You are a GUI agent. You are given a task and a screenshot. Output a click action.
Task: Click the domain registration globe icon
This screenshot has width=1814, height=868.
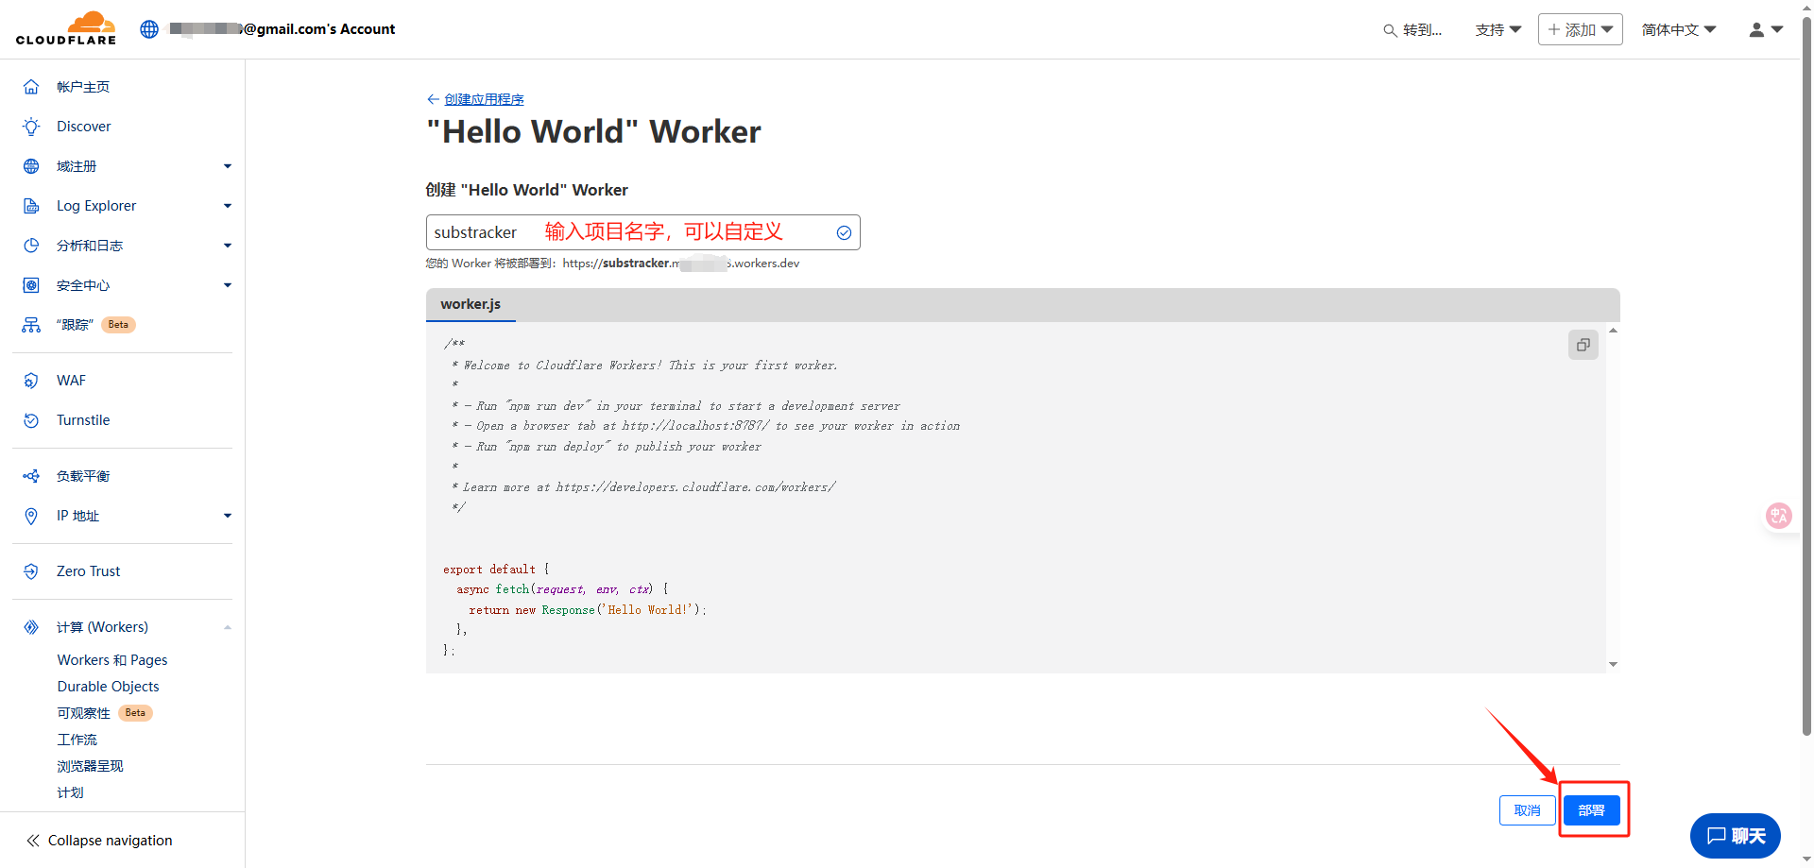coord(31,166)
